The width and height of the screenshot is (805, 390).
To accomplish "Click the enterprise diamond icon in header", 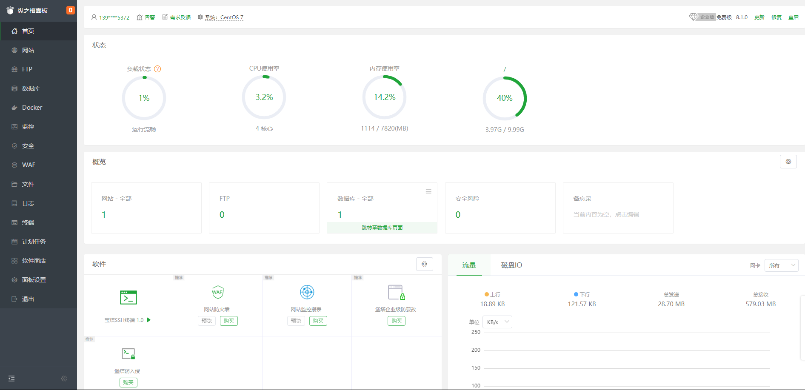I will coord(693,17).
